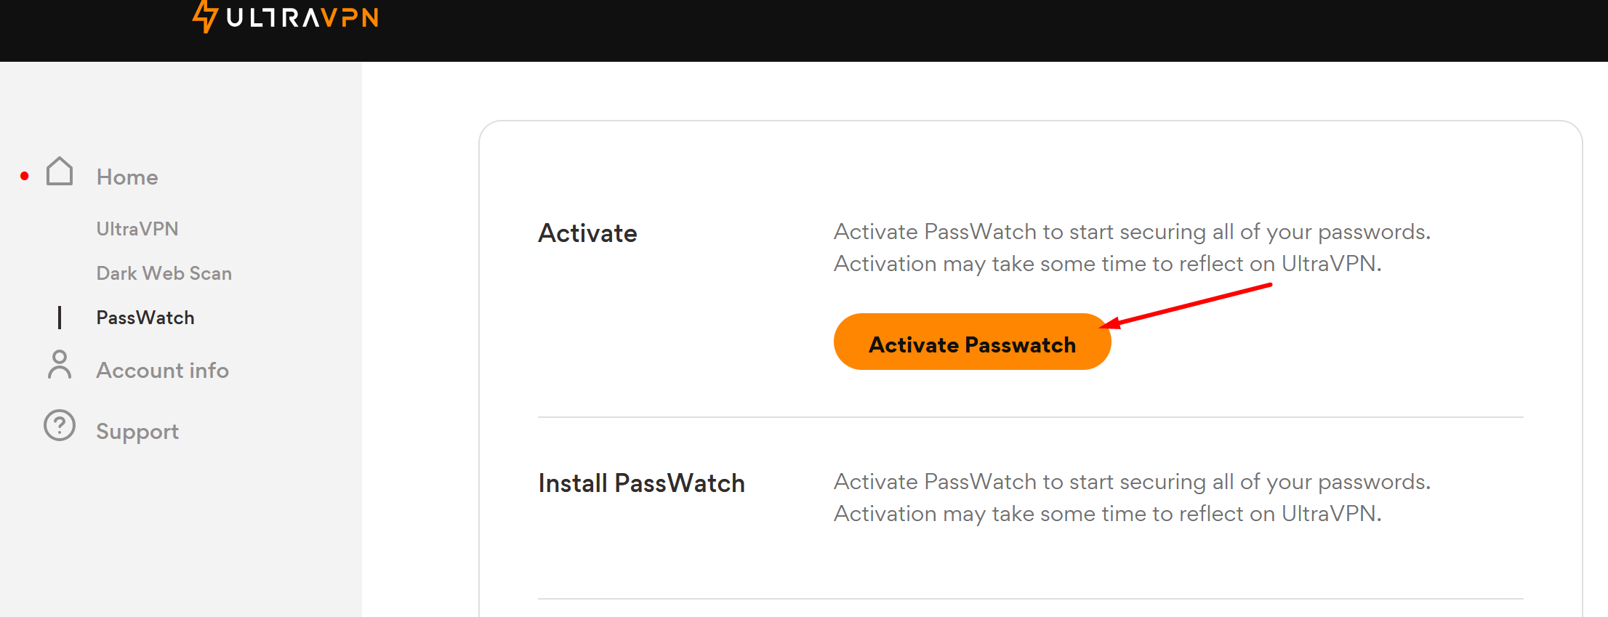The width and height of the screenshot is (1608, 617).
Task: Open the UltraVPN submenu entry
Action: coord(137,229)
